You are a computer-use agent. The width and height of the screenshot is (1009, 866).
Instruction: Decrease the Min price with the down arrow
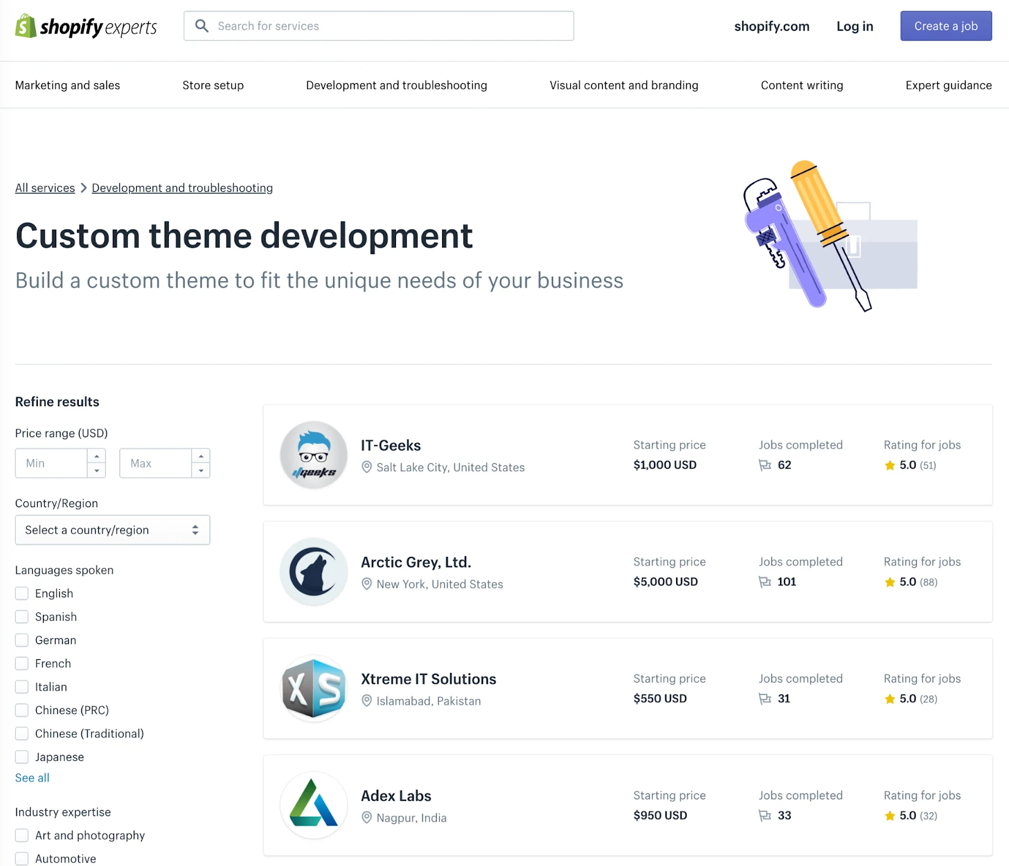pyautogui.click(x=96, y=471)
